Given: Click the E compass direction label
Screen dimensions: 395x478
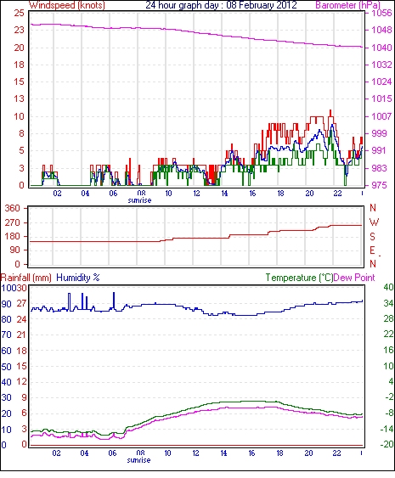Looking at the screenshot, I should coord(372,250).
